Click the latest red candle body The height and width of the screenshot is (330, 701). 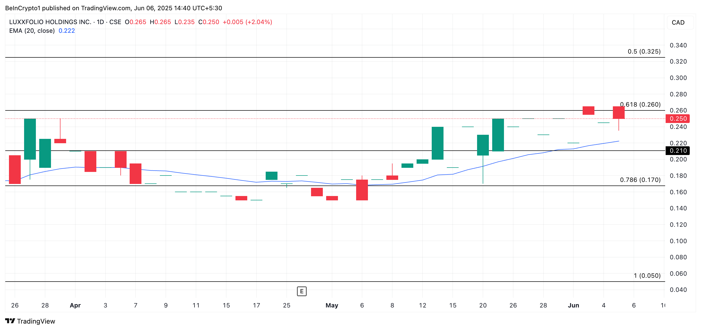click(x=618, y=113)
